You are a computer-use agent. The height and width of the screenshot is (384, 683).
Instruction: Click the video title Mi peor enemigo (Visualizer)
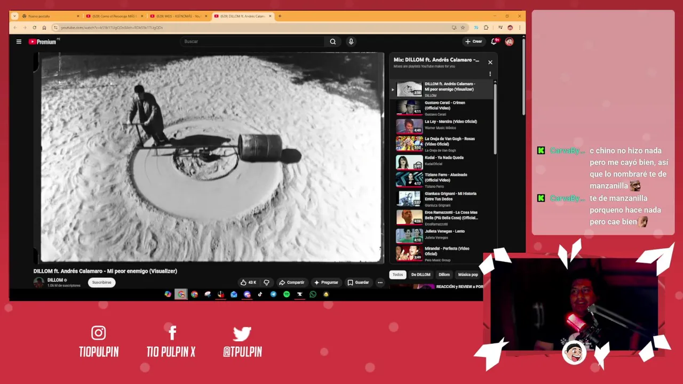click(105, 271)
